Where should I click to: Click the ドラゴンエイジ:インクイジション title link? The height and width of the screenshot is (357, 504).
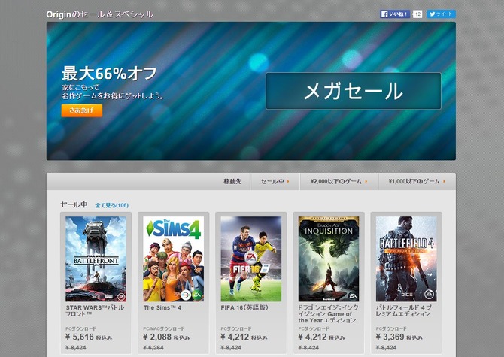328,313
